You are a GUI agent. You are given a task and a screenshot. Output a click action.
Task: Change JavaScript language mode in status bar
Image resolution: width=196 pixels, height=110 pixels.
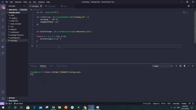pos(176,104)
